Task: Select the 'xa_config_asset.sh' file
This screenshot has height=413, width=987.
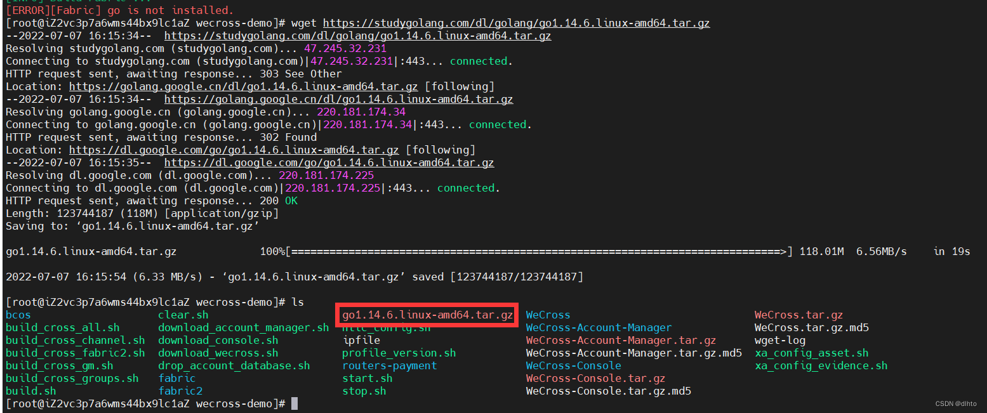Action: point(812,353)
